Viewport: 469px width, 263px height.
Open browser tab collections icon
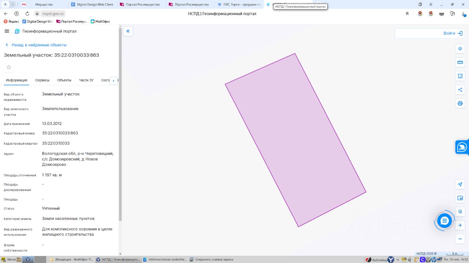coord(420,4)
